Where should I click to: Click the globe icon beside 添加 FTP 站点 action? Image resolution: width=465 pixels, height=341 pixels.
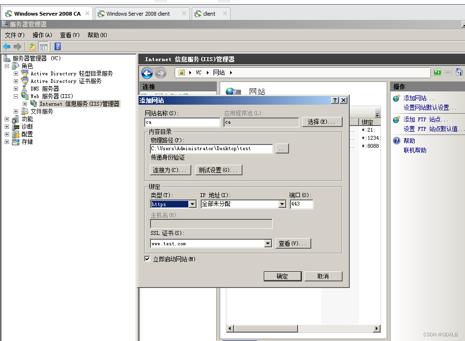click(x=397, y=119)
